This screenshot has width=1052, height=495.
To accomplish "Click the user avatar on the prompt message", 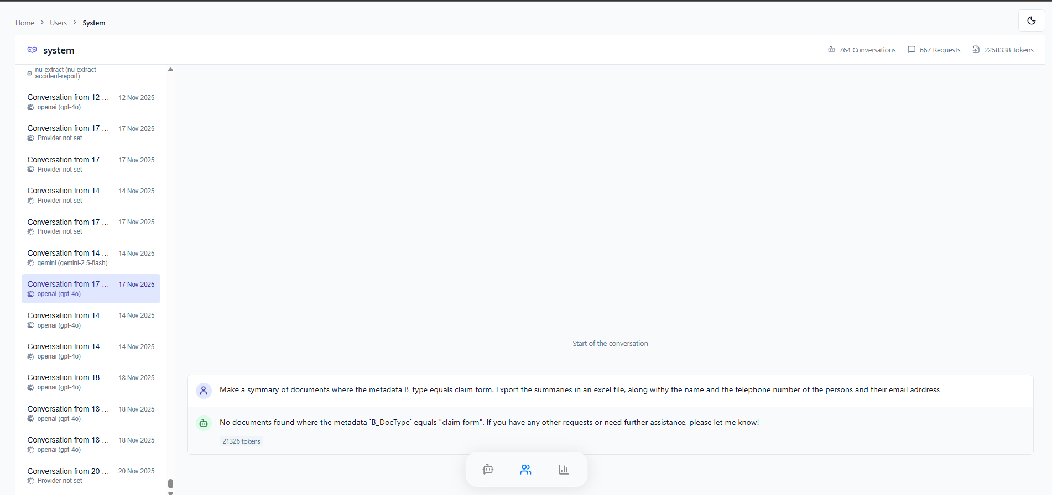I will coord(204,391).
